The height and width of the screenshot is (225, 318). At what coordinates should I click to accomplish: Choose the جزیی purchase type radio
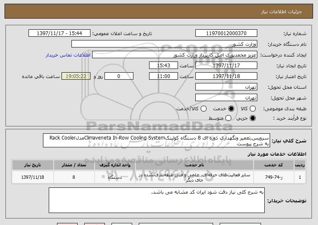pos(252,118)
